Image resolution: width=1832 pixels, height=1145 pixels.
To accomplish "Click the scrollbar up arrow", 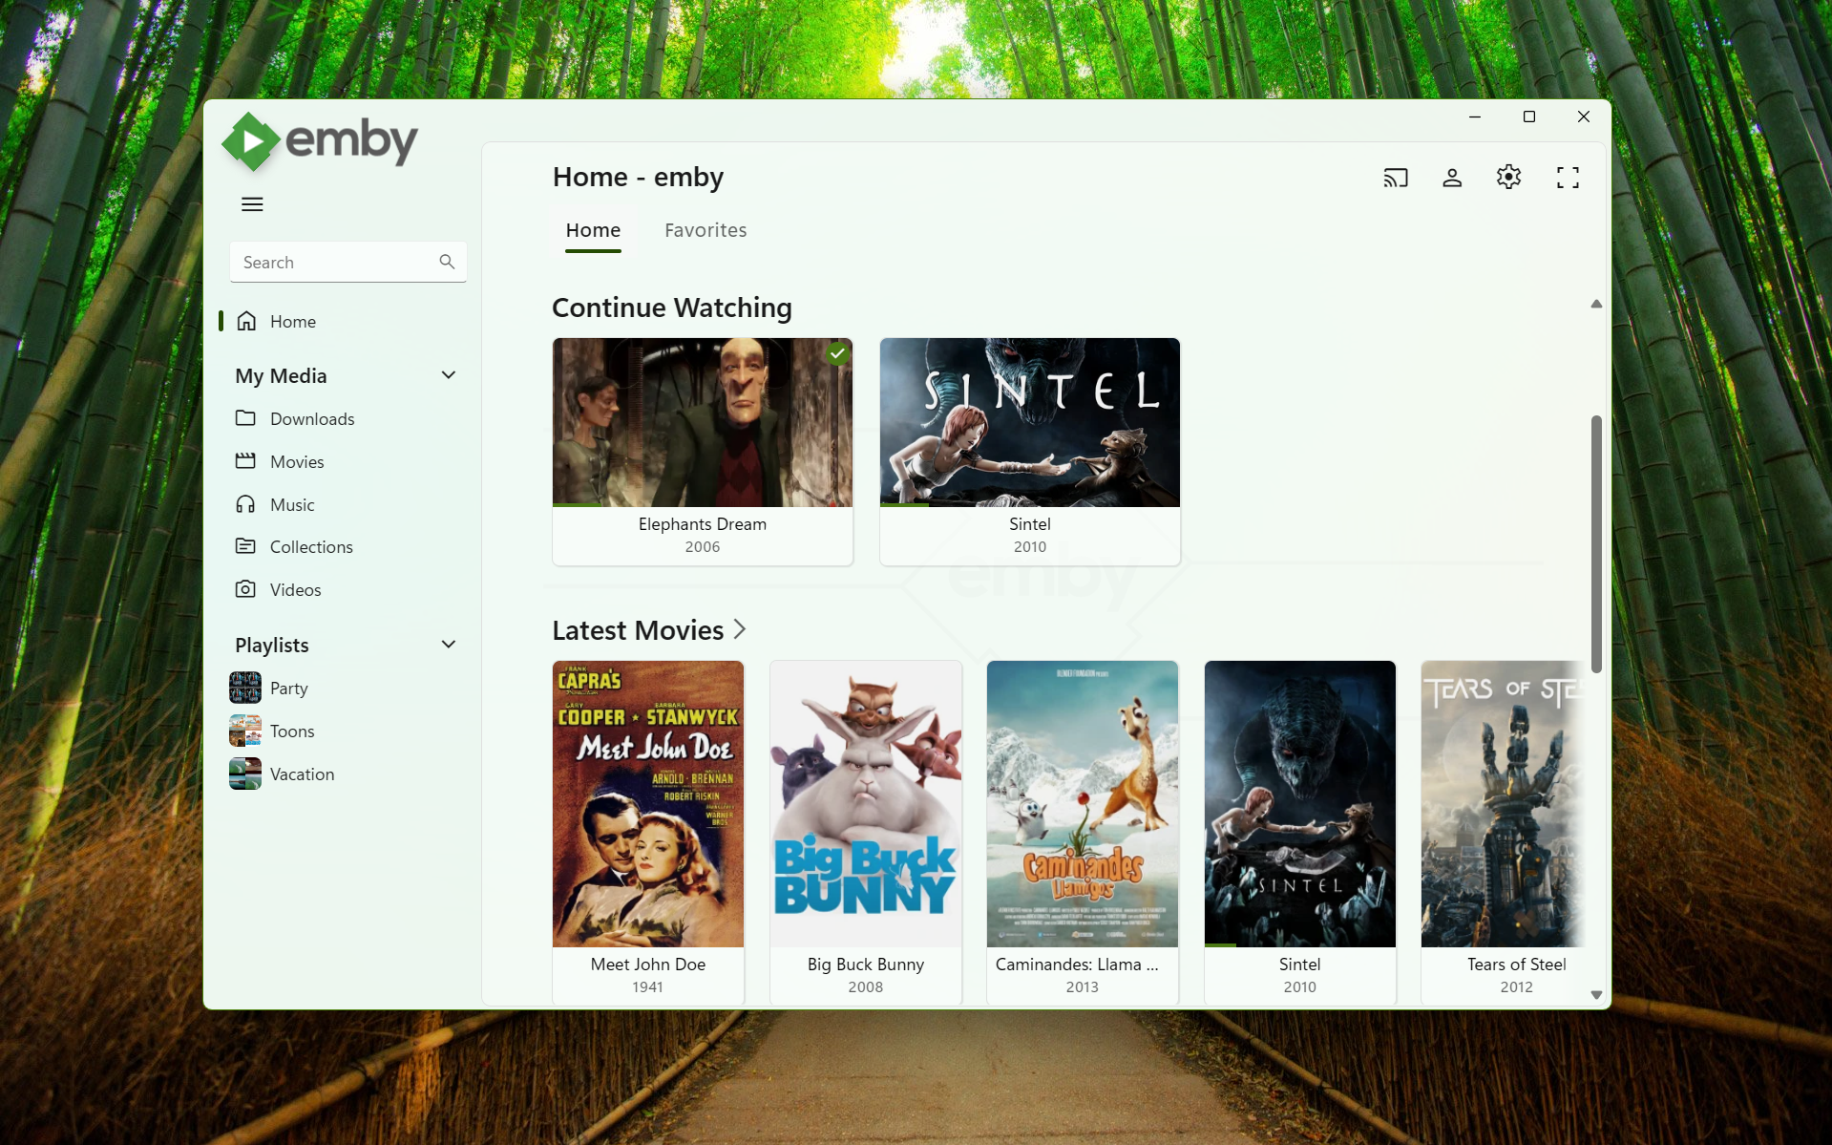I will coord(1596,304).
